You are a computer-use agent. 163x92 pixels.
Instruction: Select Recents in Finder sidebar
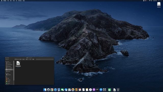pyautogui.click(x=9, y=63)
